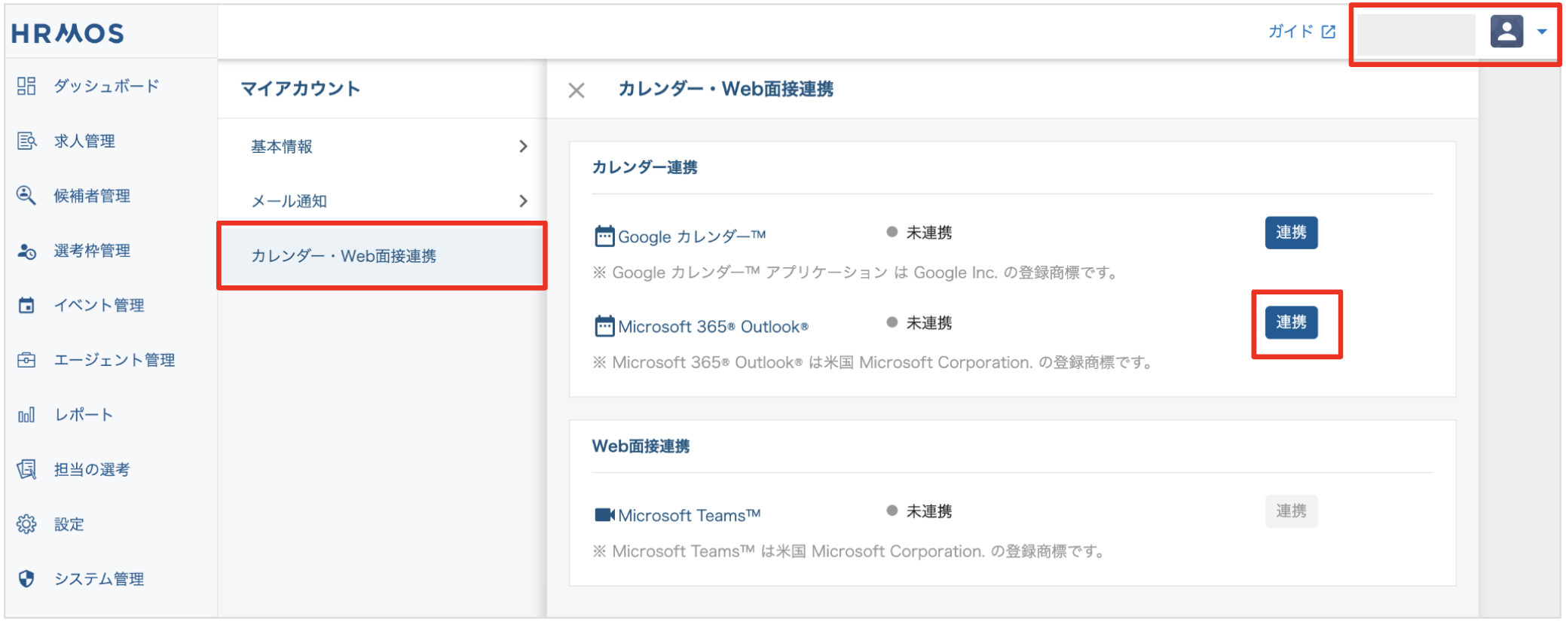Expand the メール通知 chevron
Image resolution: width=1566 pixels, height=625 pixels.
coord(523,201)
